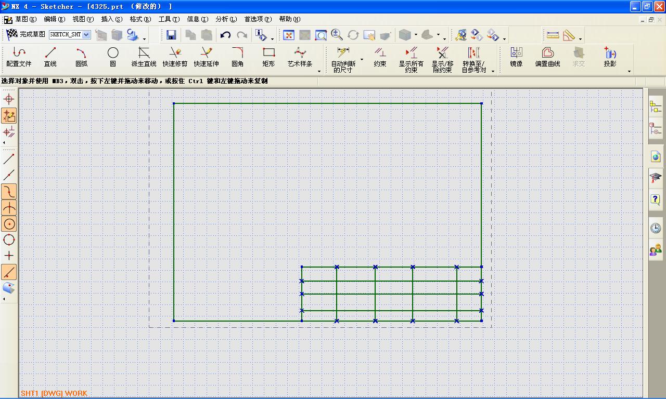Click the 投影 project tool
This screenshot has height=399, width=666.
click(x=610, y=57)
